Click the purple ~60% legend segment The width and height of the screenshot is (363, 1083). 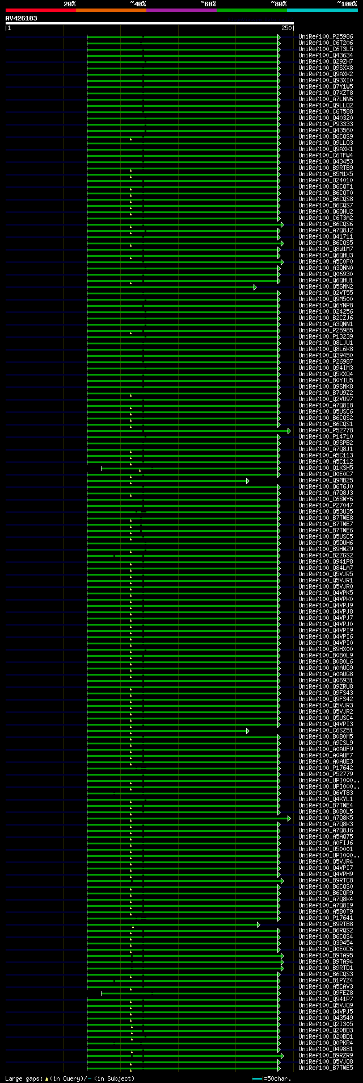click(x=181, y=10)
